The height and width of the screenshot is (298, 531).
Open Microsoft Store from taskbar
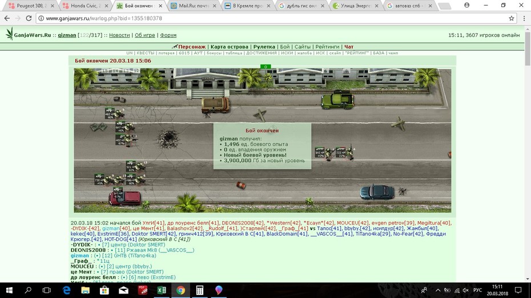pos(104,290)
